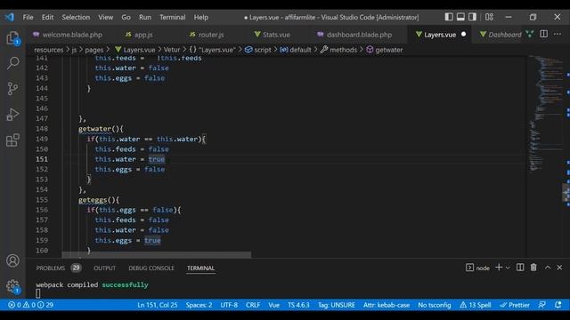The height and width of the screenshot is (320, 570).
Task: Click TS 4.6.3 version status
Action: click(x=298, y=305)
